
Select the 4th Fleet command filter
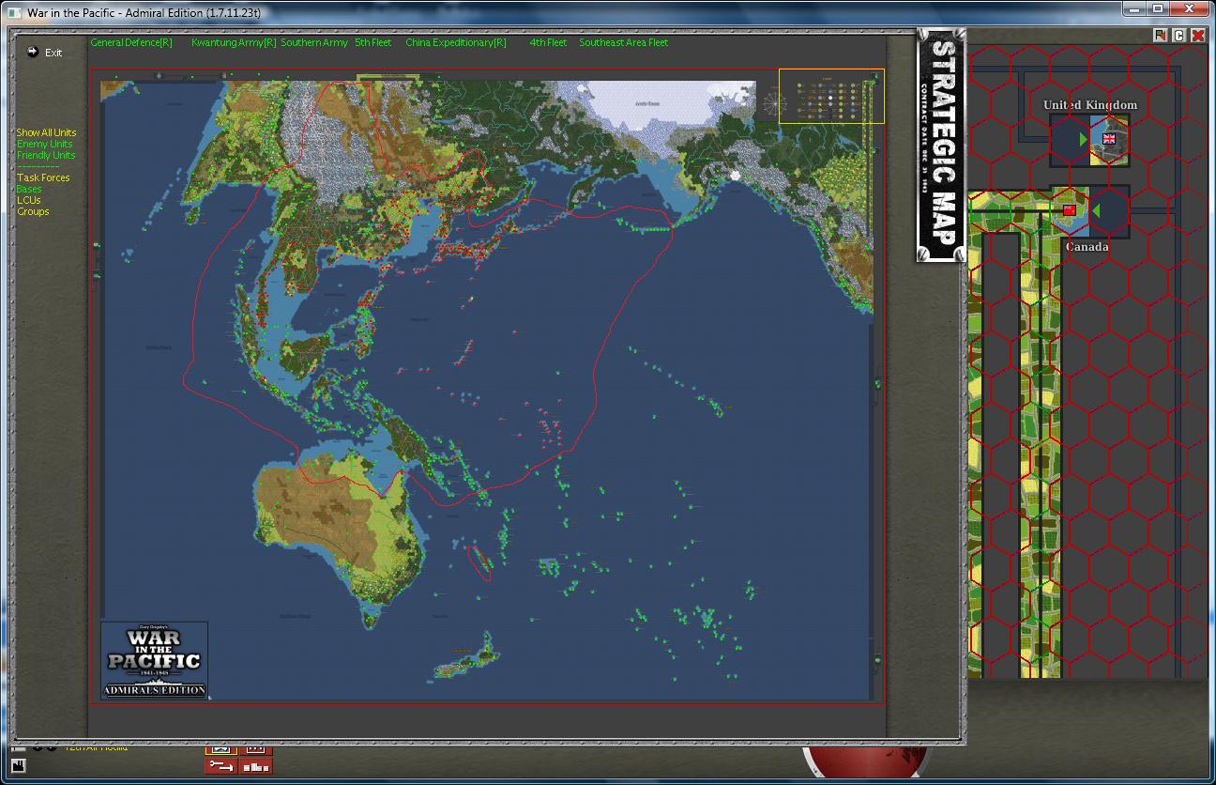(x=548, y=42)
